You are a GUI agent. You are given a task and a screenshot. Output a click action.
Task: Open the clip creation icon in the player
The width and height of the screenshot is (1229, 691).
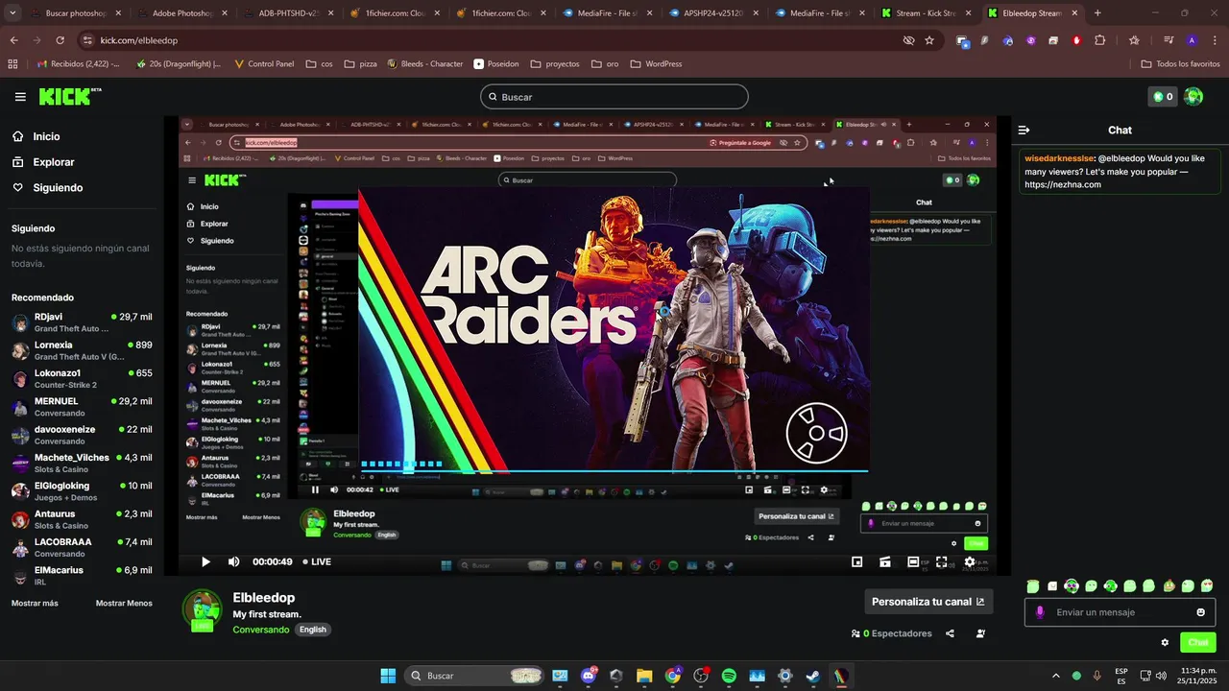click(885, 561)
